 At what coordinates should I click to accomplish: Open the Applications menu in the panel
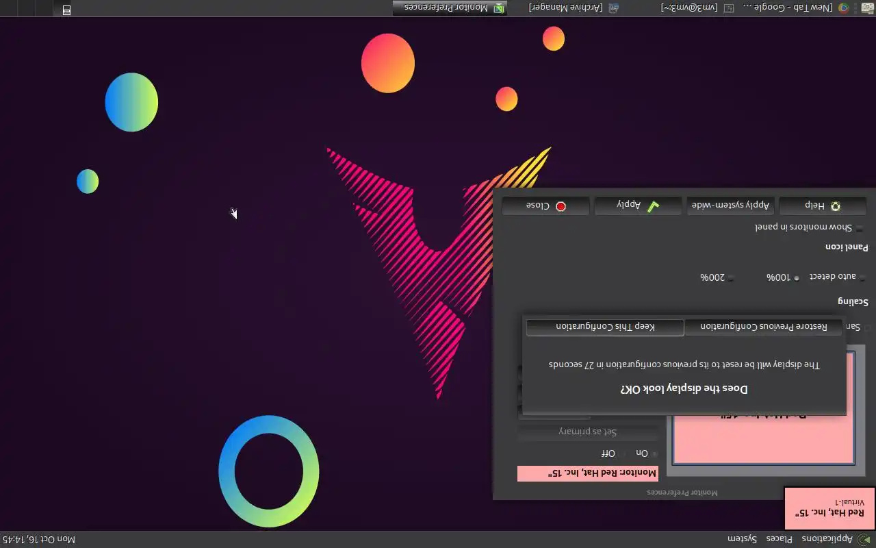coord(827,539)
